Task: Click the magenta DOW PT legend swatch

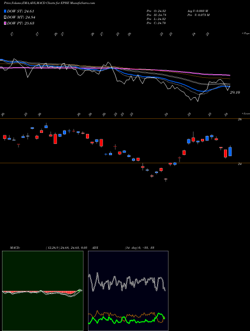Action: (x=5, y=23)
